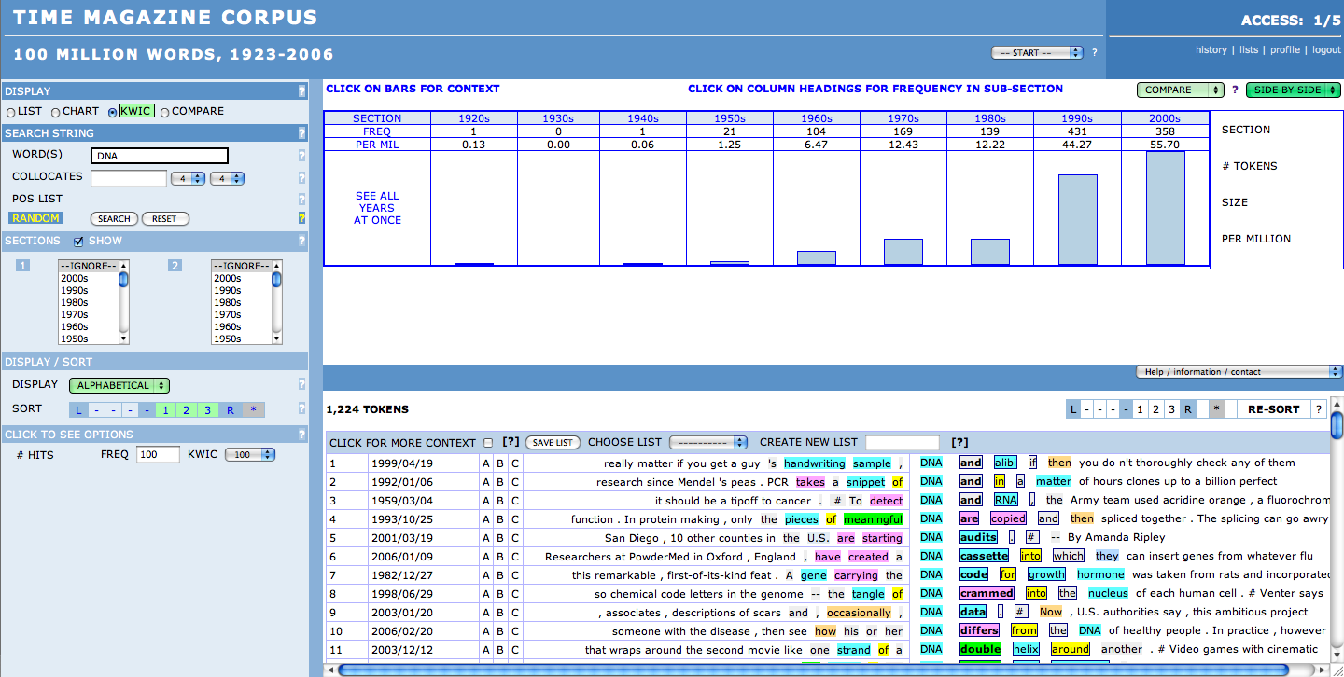Click the RANDOM link
This screenshot has width=1344, height=677.
(35, 218)
